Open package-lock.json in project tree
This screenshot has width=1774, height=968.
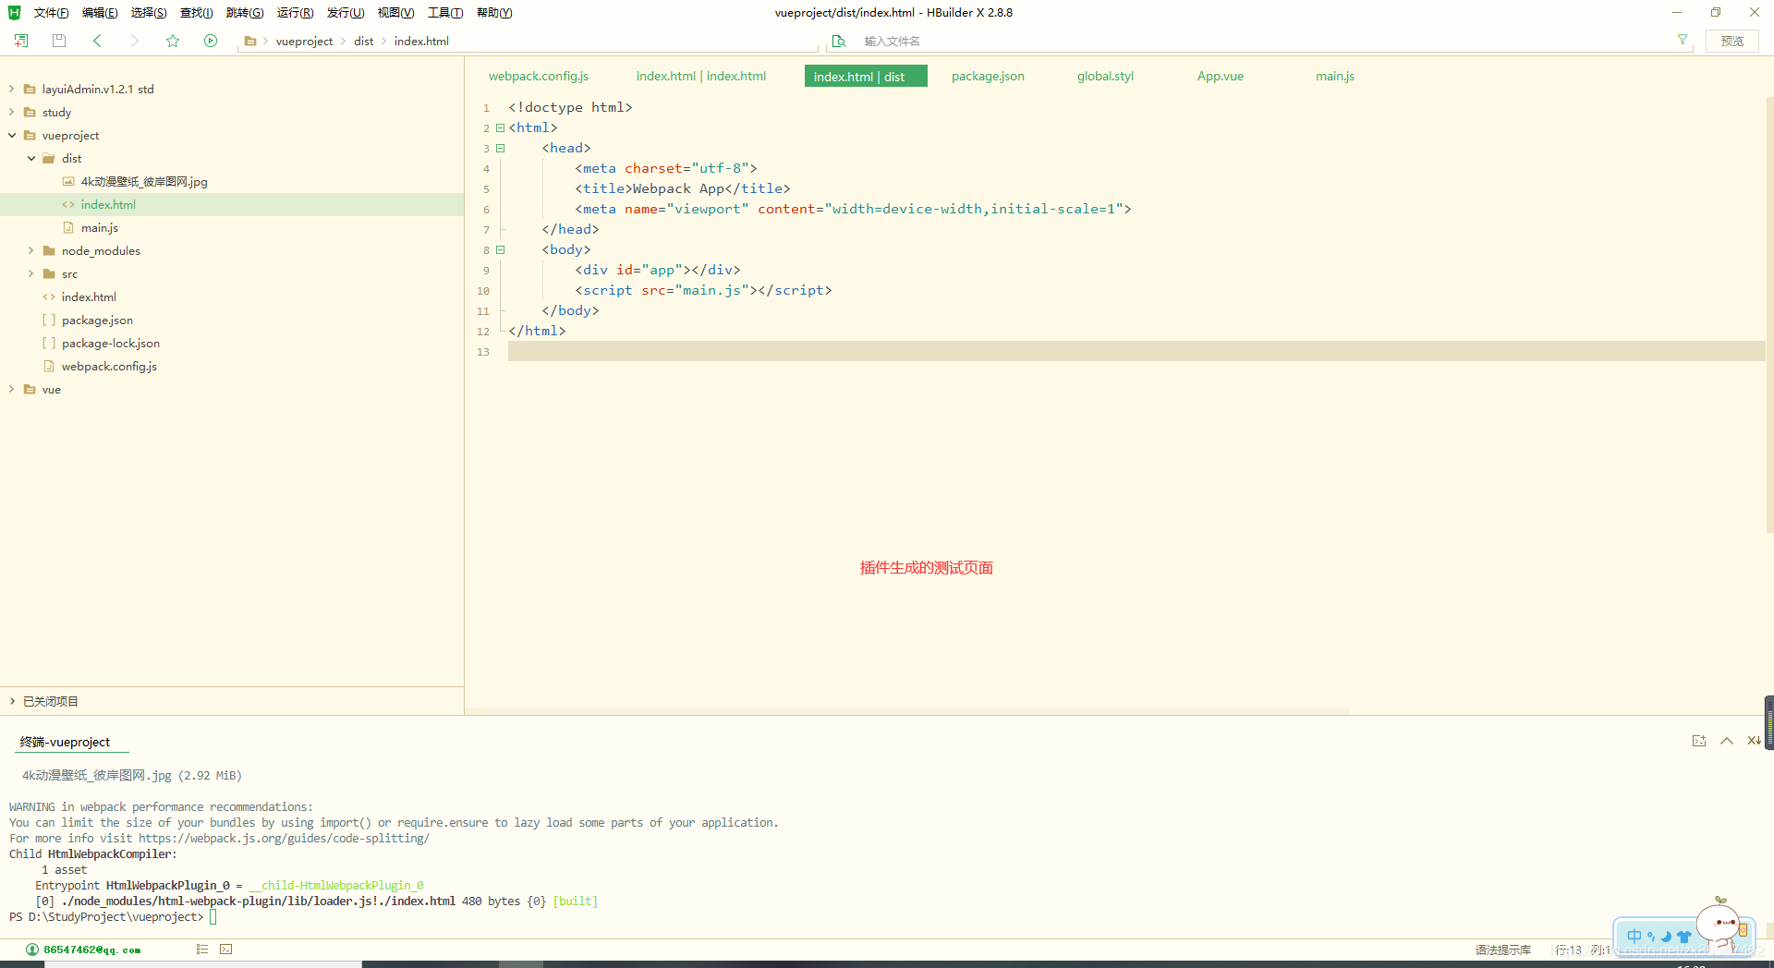(x=111, y=343)
